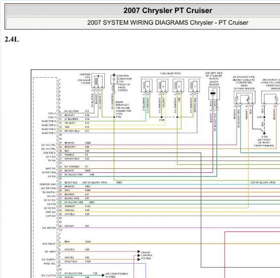Click the fuel injector 2 symbol
280x278 pixels.
pos(178,86)
